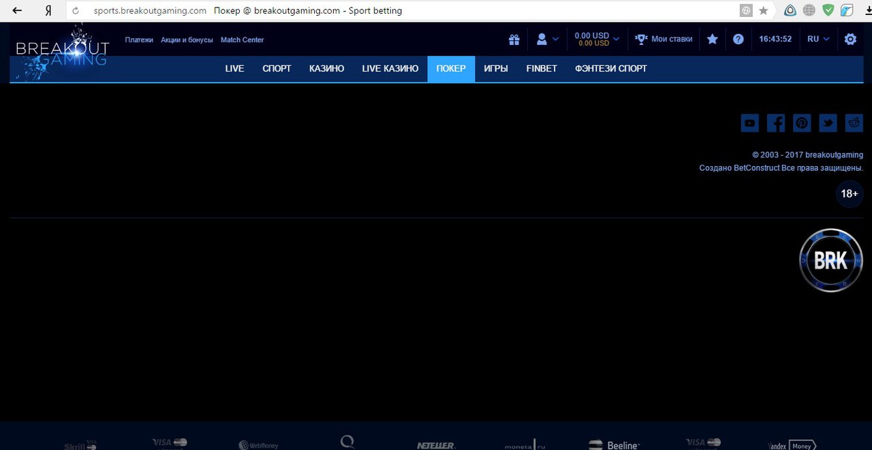This screenshot has width=872, height=450.
Task: Switch to the FINBET tab
Action: 542,69
